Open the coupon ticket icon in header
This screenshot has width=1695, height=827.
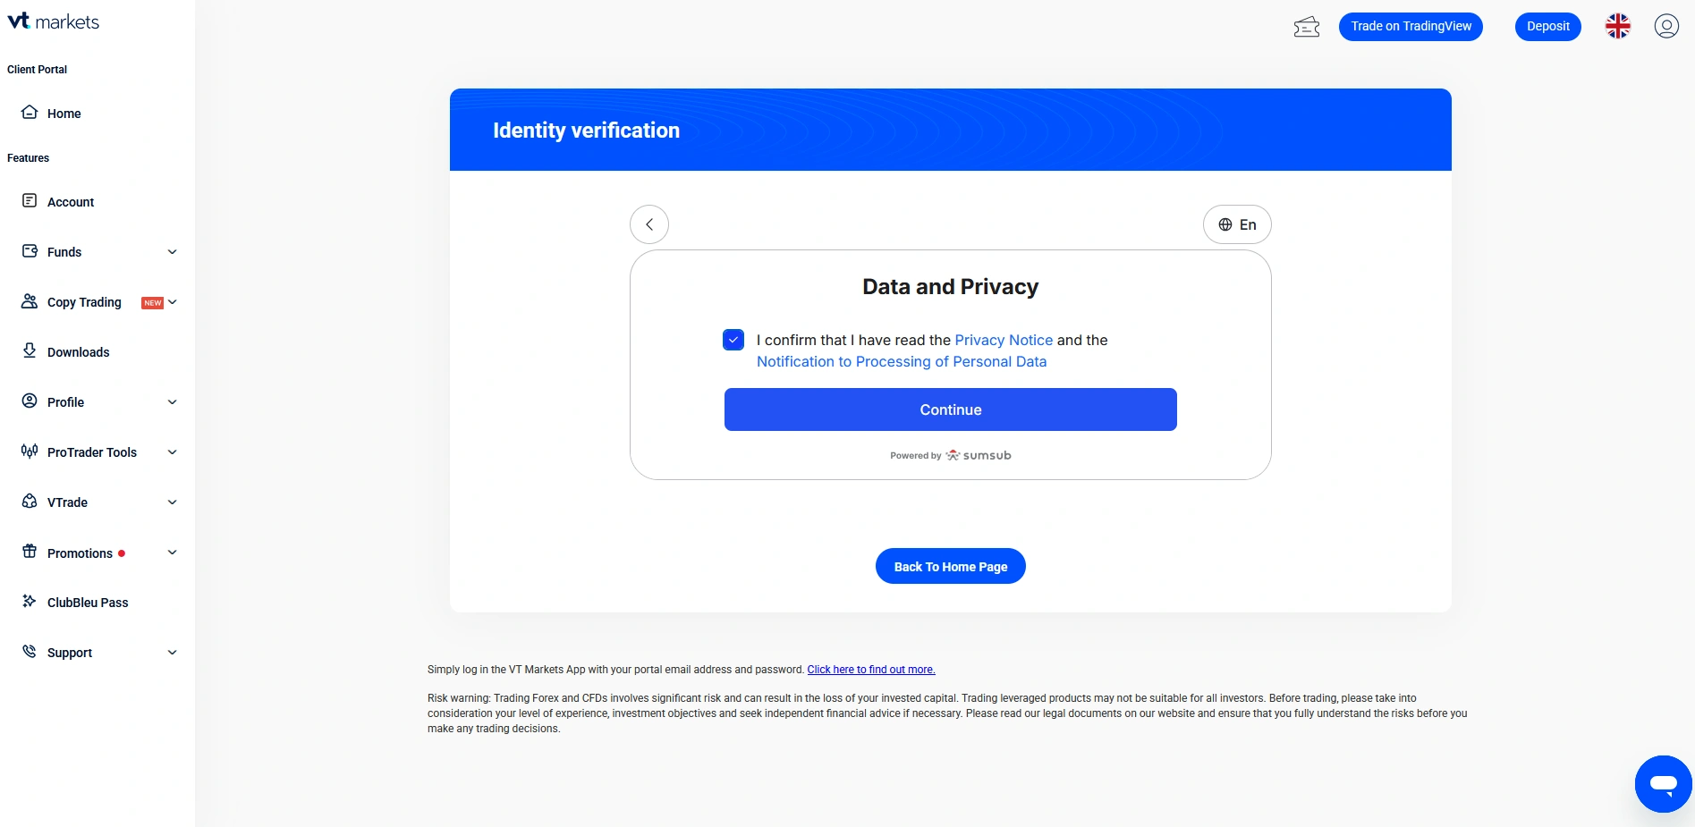[x=1307, y=27]
